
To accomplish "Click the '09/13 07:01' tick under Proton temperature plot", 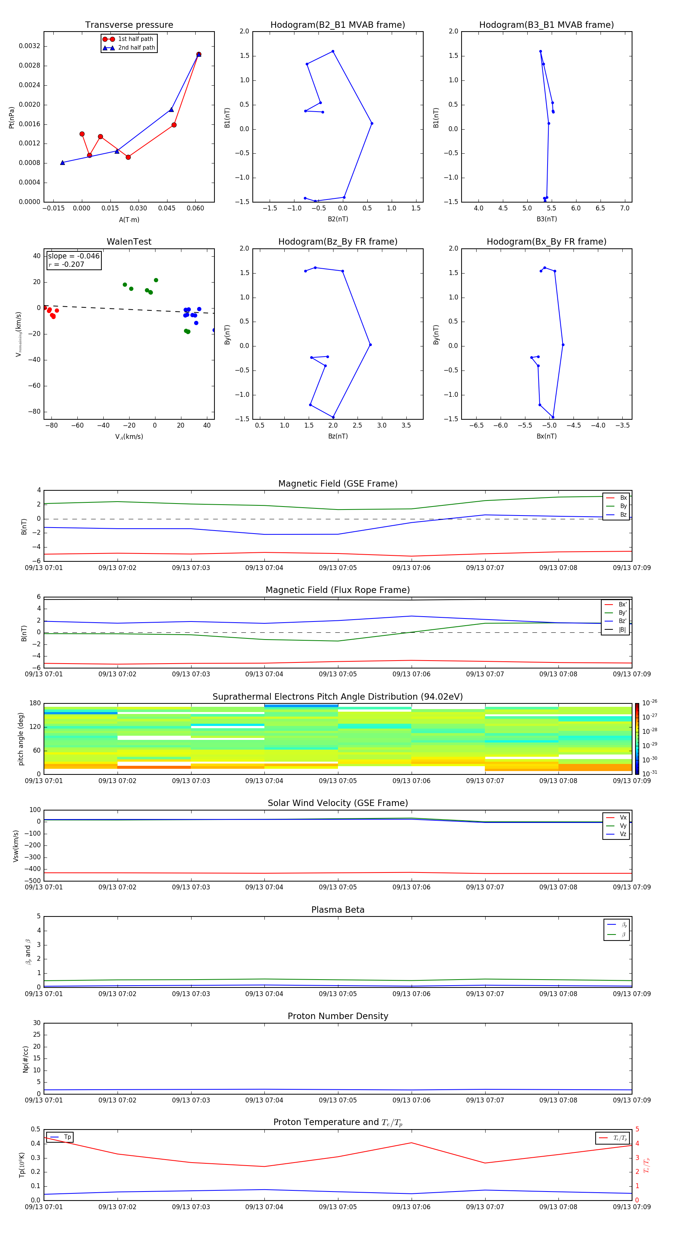I will click(x=44, y=1207).
